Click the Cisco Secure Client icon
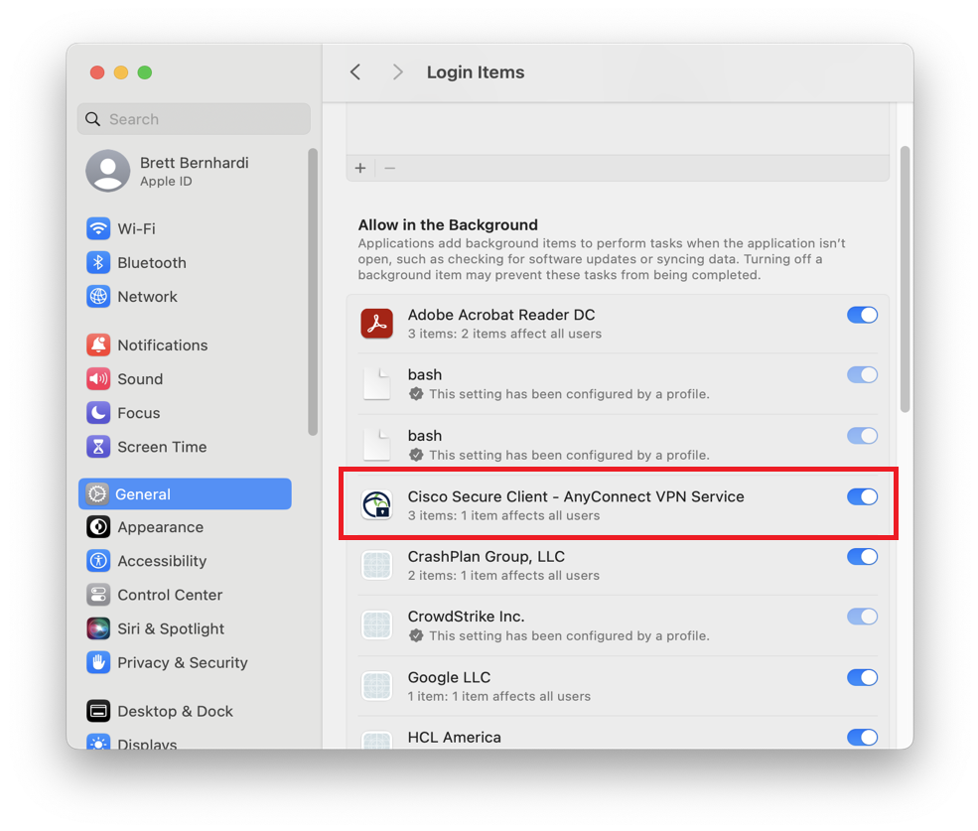This screenshot has width=978, height=831. (376, 504)
